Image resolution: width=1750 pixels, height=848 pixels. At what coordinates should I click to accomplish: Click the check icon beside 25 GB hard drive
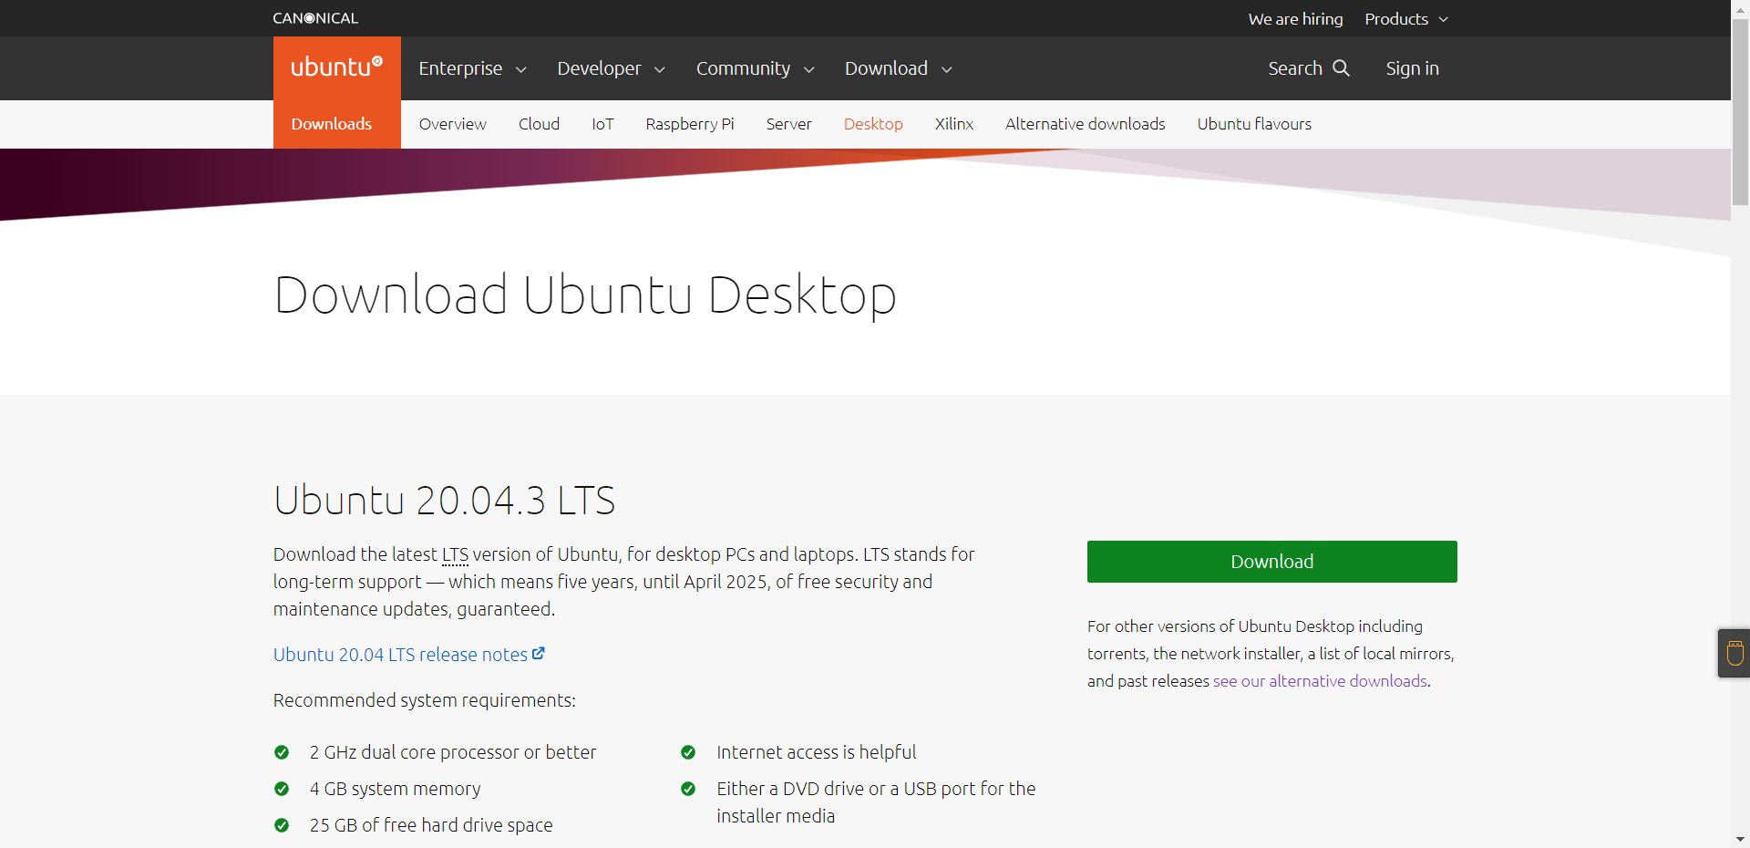tap(282, 825)
